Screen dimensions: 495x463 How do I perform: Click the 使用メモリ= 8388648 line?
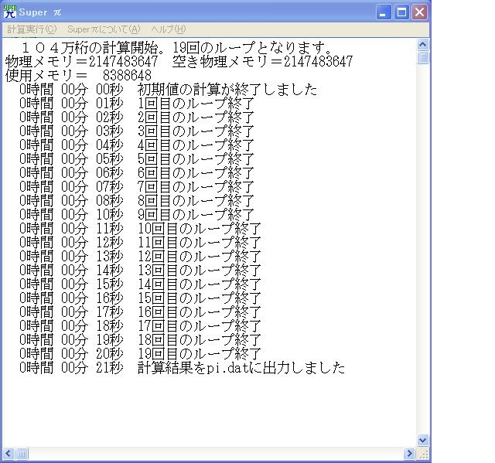click(78, 76)
